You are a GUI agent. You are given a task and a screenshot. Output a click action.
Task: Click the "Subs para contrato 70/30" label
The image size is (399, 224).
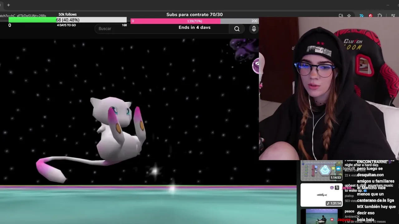coord(195,15)
